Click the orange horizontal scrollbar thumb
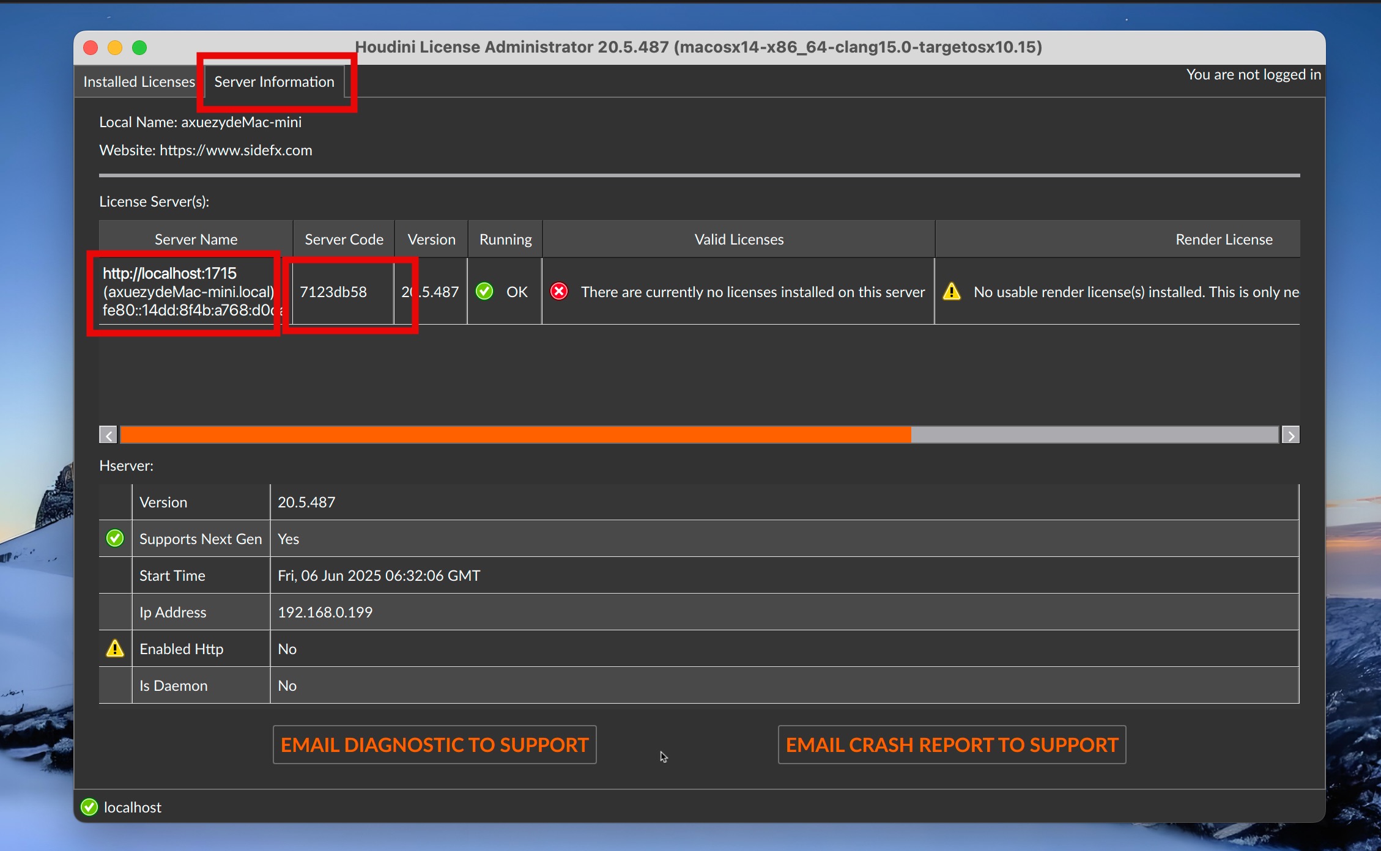 pos(515,435)
